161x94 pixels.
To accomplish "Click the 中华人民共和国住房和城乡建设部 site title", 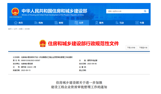I will (x=54, y=11).
